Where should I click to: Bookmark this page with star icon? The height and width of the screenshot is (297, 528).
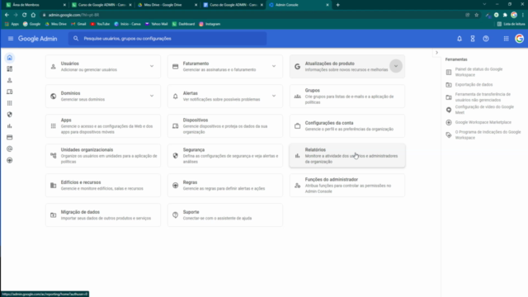point(477,15)
